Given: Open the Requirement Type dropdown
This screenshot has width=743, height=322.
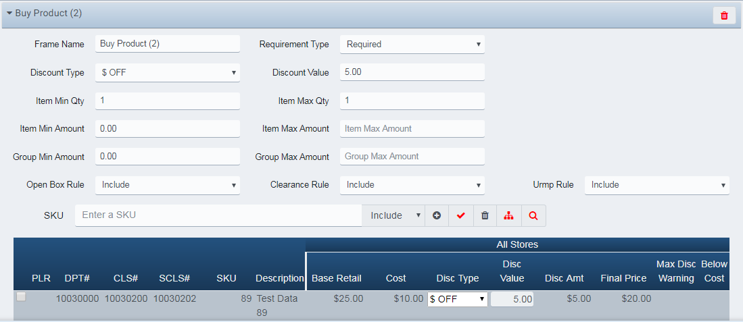Looking at the screenshot, I should click(x=412, y=44).
